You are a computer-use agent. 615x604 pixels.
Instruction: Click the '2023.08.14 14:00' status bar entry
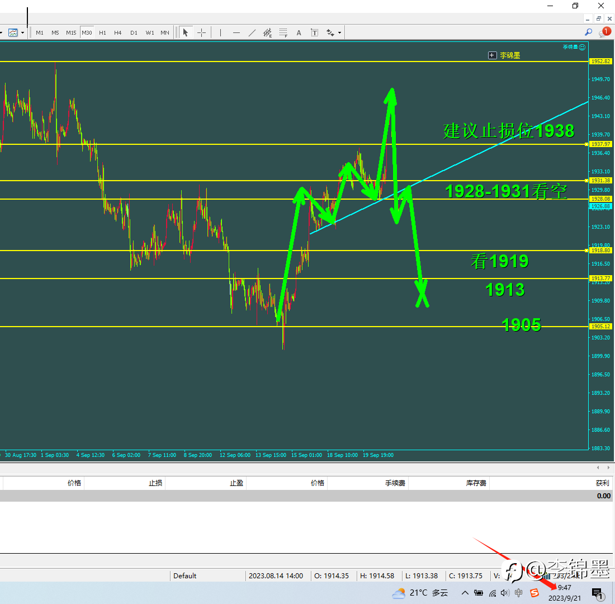coord(276,575)
